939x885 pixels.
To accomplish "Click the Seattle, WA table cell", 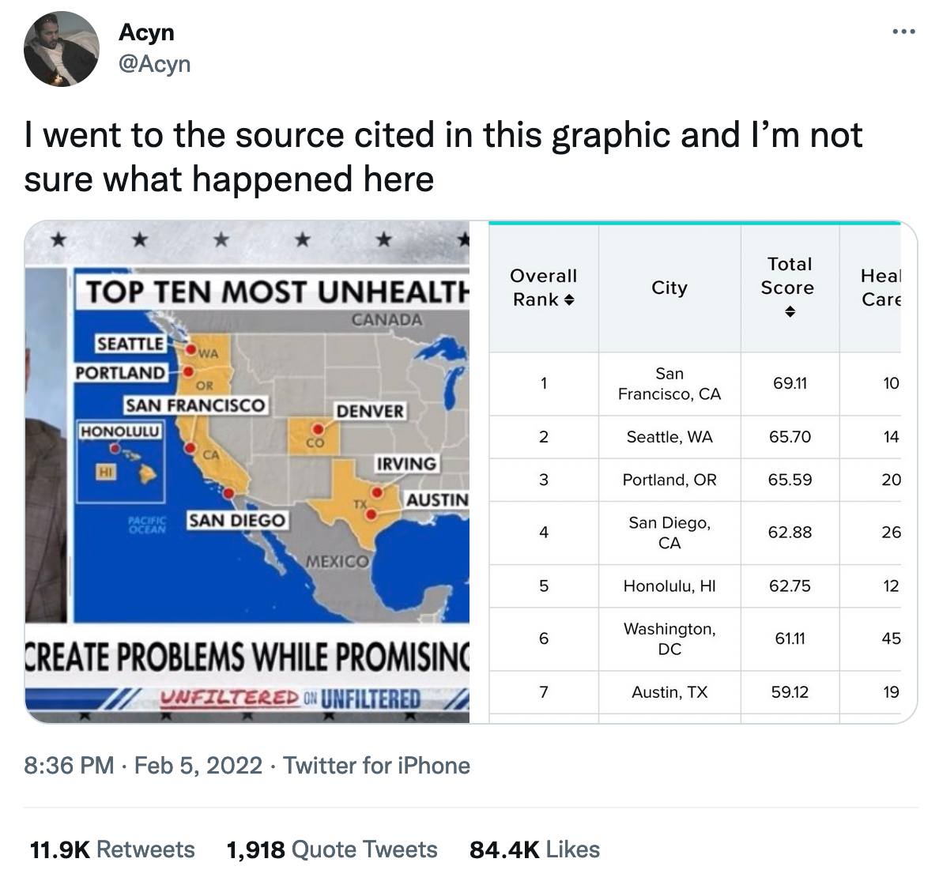I will tap(669, 437).
